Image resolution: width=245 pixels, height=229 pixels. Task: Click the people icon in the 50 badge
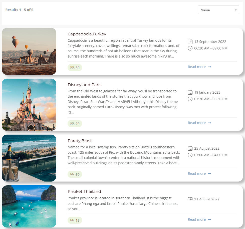click(72, 68)
